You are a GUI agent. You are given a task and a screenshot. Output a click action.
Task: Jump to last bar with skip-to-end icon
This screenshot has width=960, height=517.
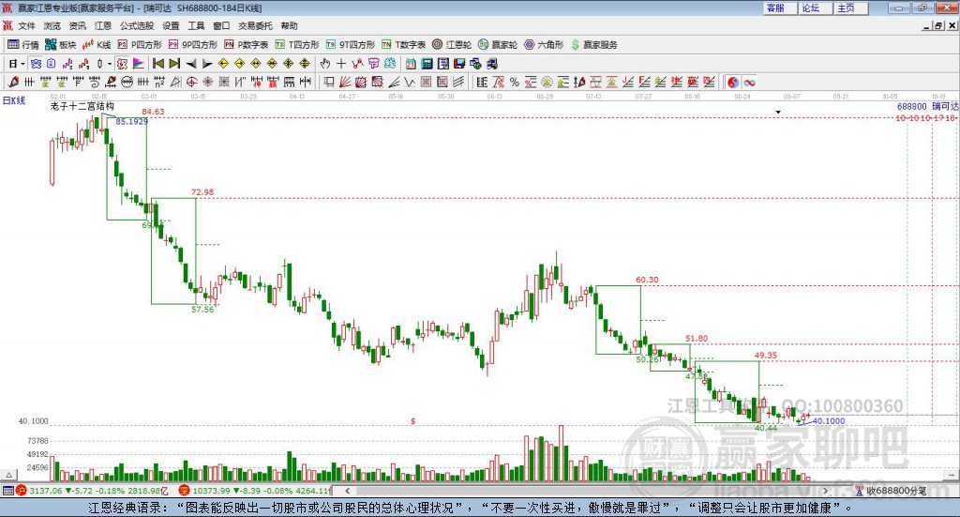[174, 64]
